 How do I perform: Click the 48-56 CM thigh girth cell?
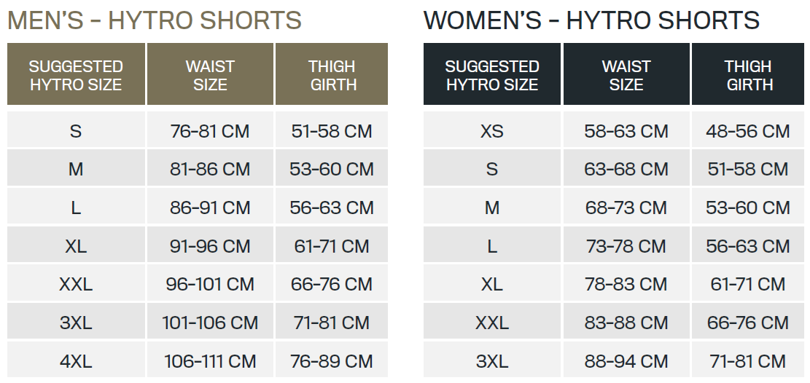pyautogui.click(x=748, y=131)
